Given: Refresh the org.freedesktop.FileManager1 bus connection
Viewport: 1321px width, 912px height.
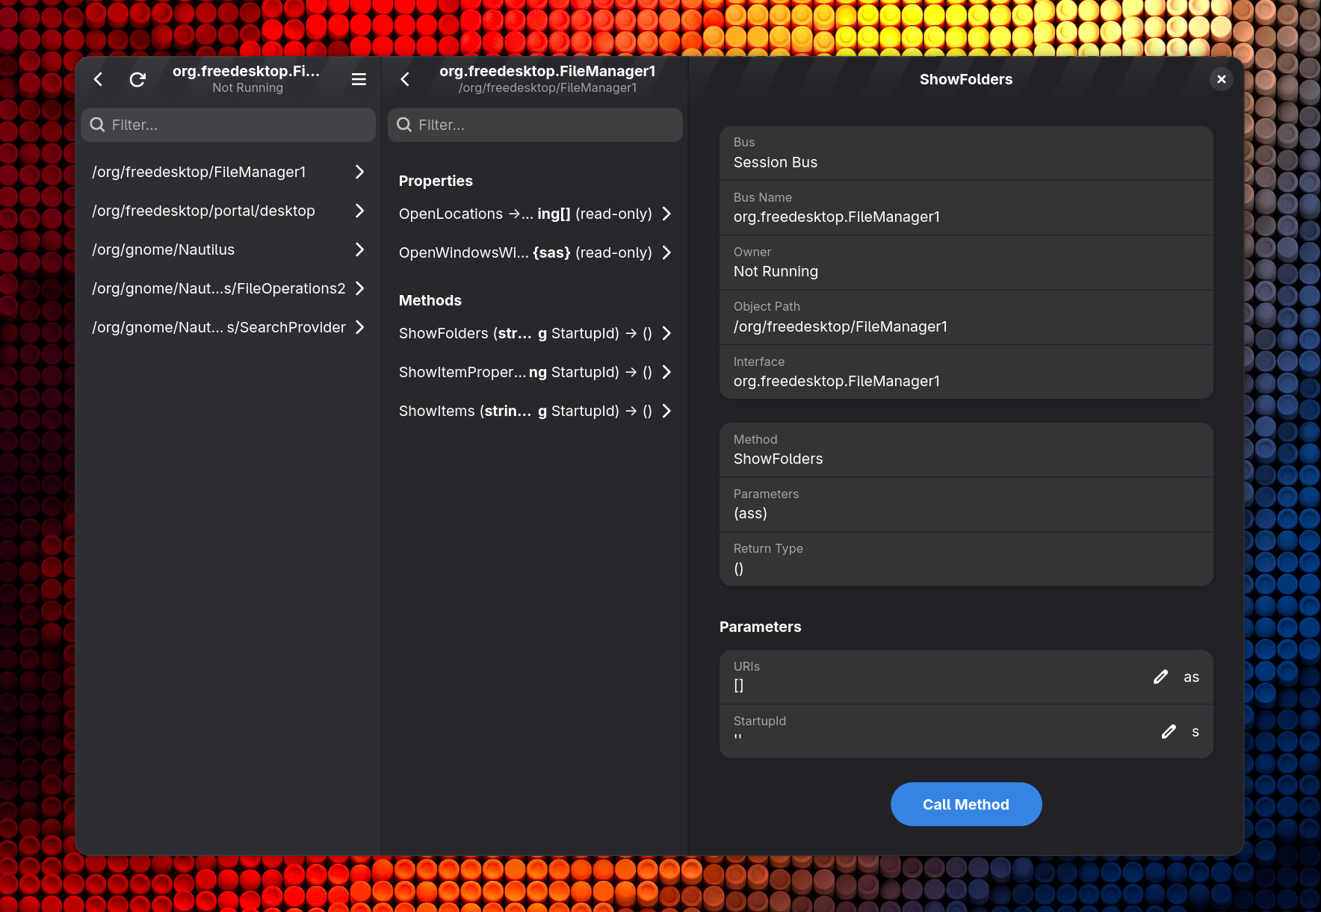Looking at the screenshot, I should pos(137,79).
